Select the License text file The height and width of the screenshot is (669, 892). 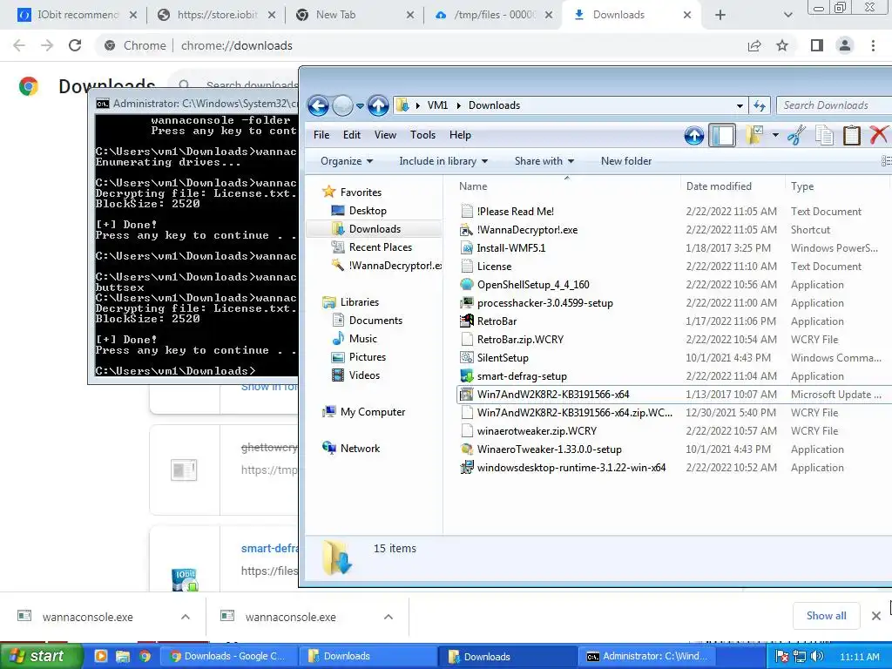(x=494, y=267)
